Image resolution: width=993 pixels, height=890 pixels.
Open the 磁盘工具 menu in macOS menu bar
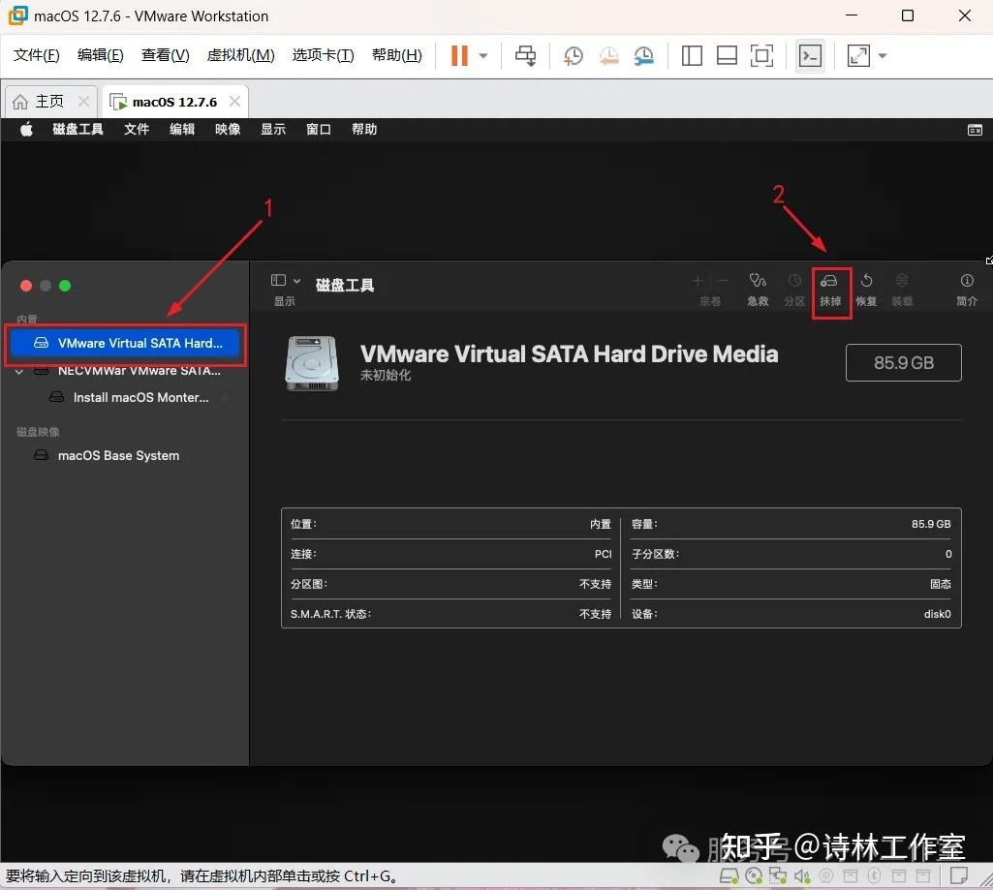[x=78, y=130]
